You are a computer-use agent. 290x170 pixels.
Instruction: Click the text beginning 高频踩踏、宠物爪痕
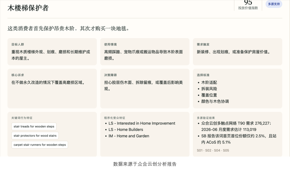click(143, 55)
